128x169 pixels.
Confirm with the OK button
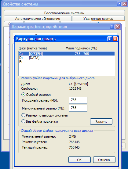[79, 160]
